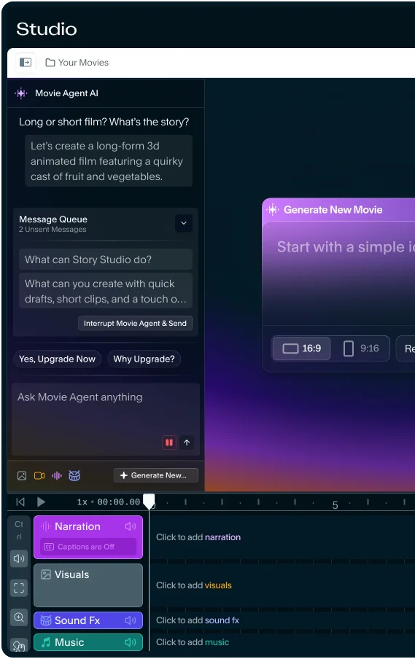The image size is (415, 659).
Task: Open the Generate New... dropdown
Action: pyautogui.click(x=156, y=475)
